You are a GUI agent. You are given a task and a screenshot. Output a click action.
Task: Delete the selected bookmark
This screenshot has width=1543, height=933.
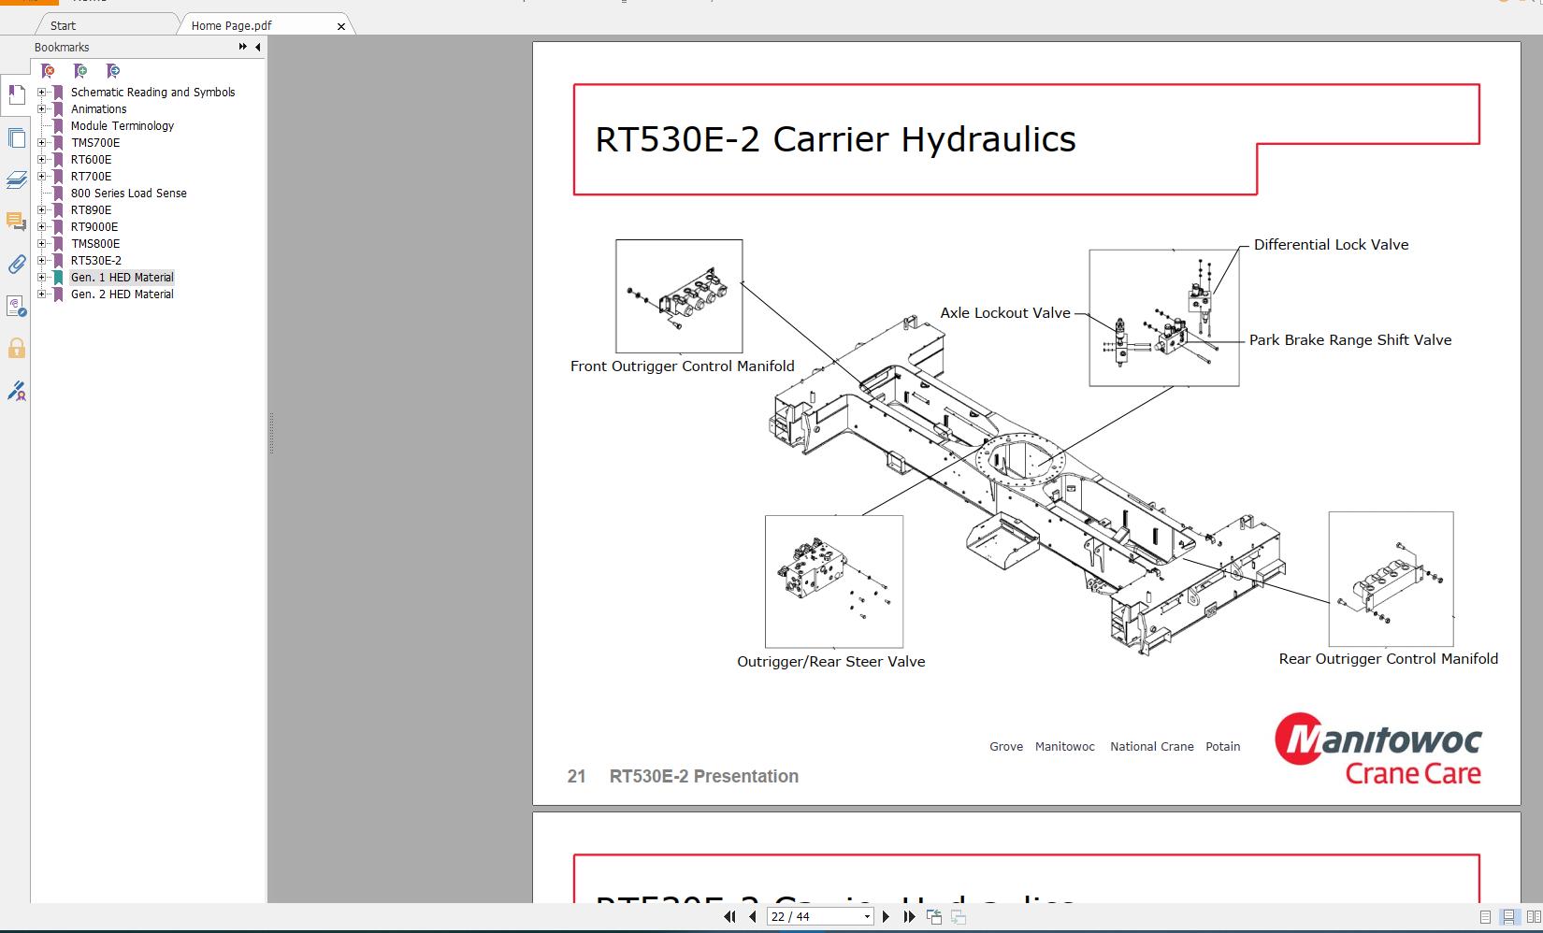pyautogui.click(x=49, y=70)
